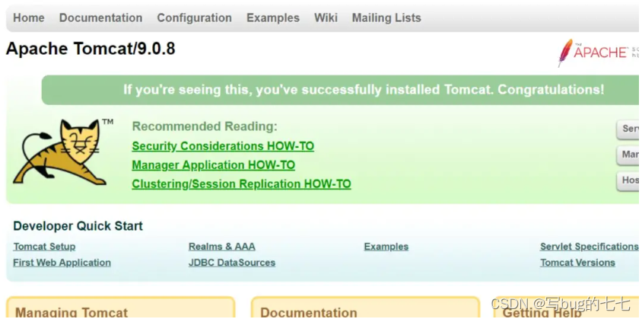Click the Apache Tomcat/9.0.8 heading
Screen dimensions: 642x319
(x=91, y=49)
